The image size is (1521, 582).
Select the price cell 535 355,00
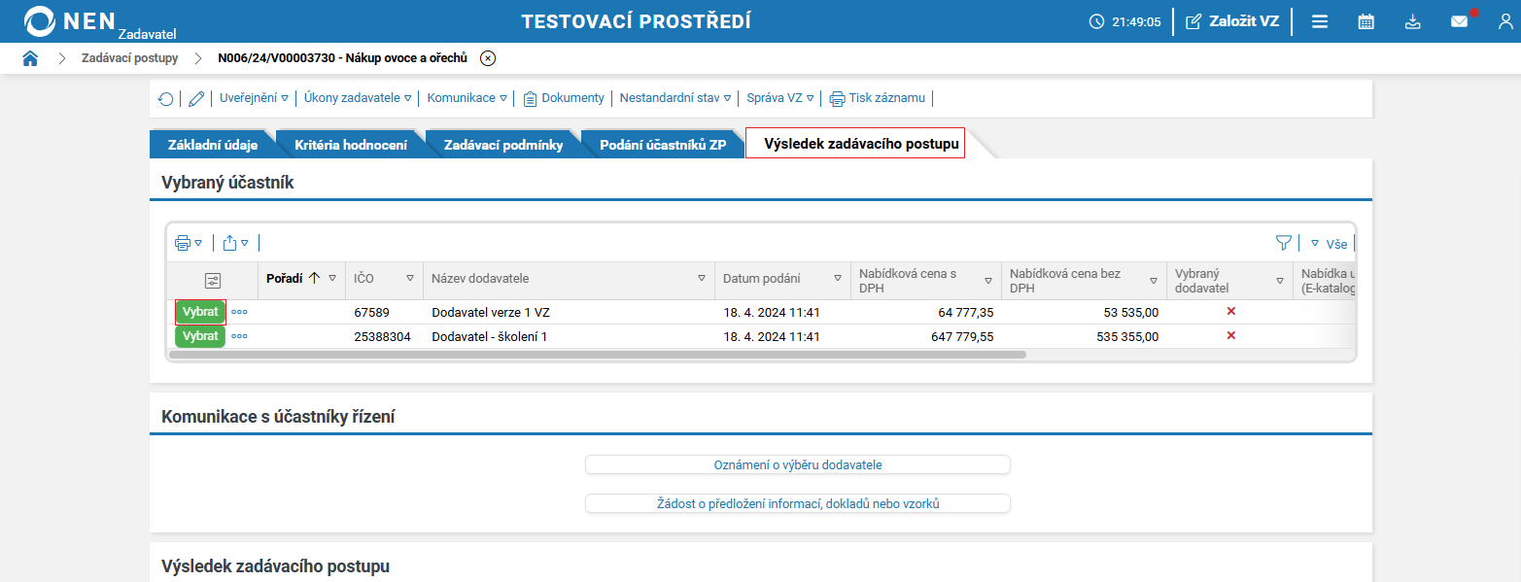click(1127, 336)
